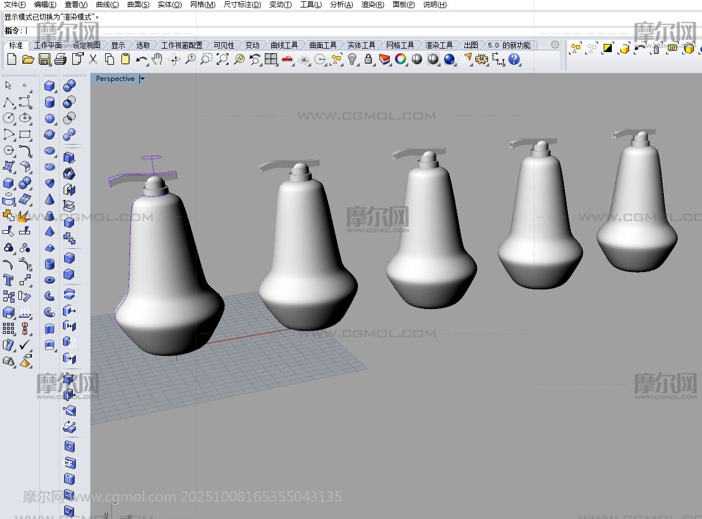Pick the Torus solid tool
This screenshot has height=519, width=702.
(x=50, y=280)
